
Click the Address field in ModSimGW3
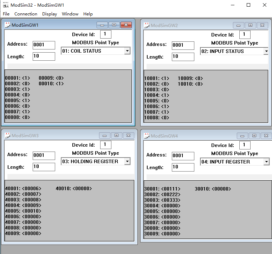[44, 155]
